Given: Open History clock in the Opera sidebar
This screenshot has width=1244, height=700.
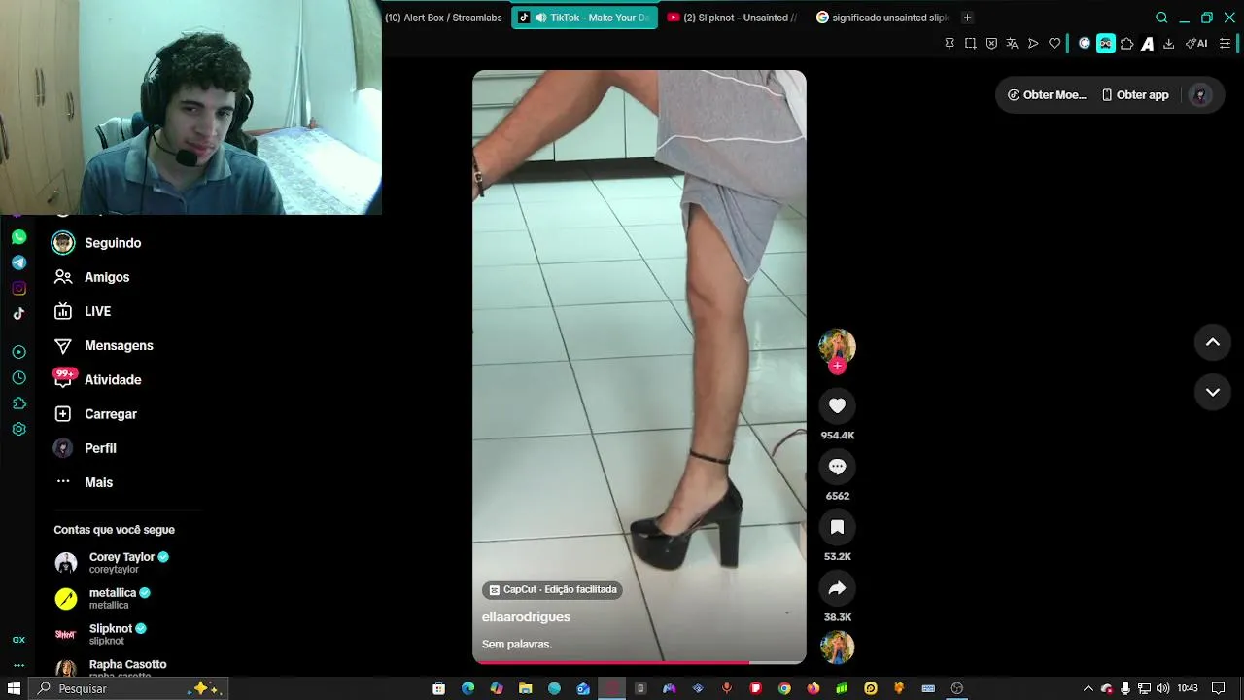Looking at the screenshot, I should 18,378.
